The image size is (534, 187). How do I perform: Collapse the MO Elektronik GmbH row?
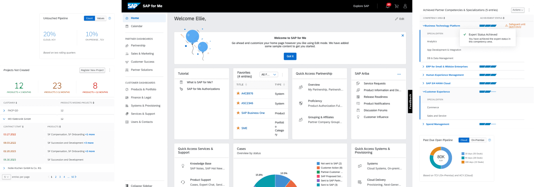click(4, 119)
